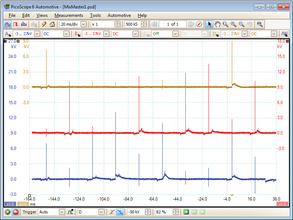This screenshot has height=220, width=293.
Task: Open Channel A range dropdown
Action: coord(37,34)
